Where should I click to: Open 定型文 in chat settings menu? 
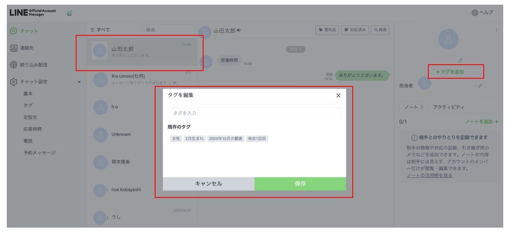point(29,117)
